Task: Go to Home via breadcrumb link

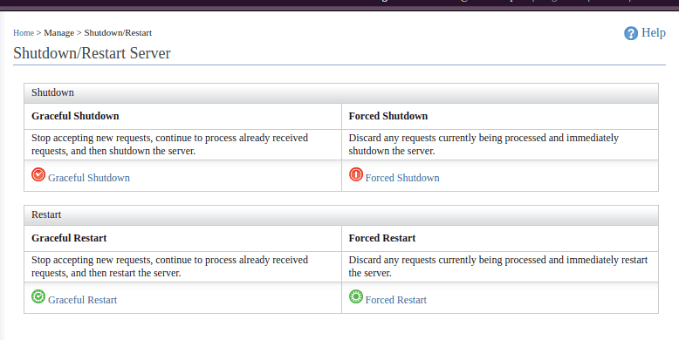Action: [x=24, y=33]
